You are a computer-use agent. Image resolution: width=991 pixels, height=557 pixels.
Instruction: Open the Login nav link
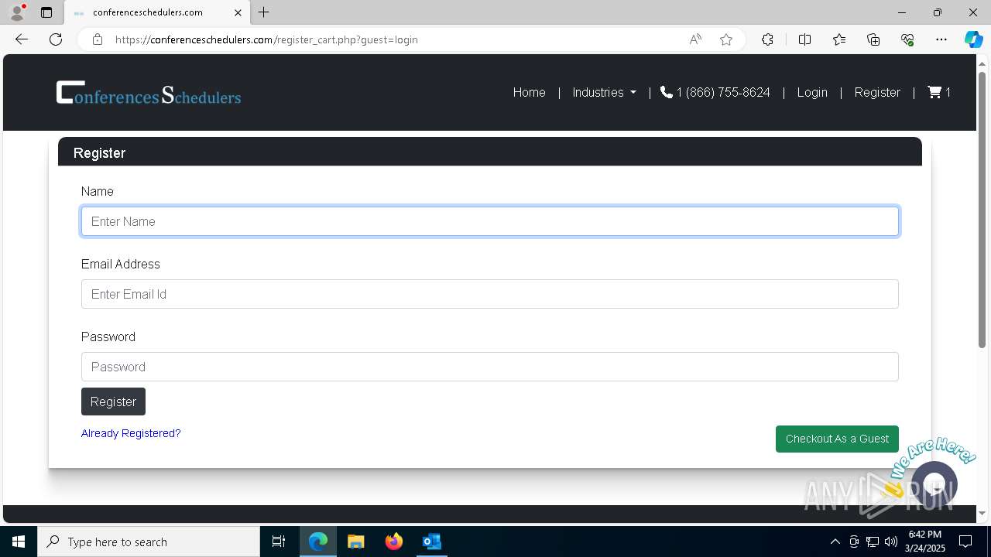(x=812, y=92)
